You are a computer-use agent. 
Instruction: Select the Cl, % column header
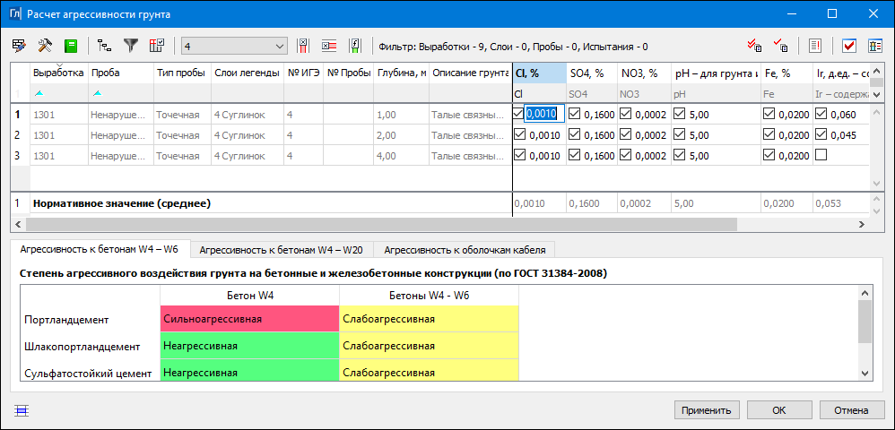coord(539,73)
